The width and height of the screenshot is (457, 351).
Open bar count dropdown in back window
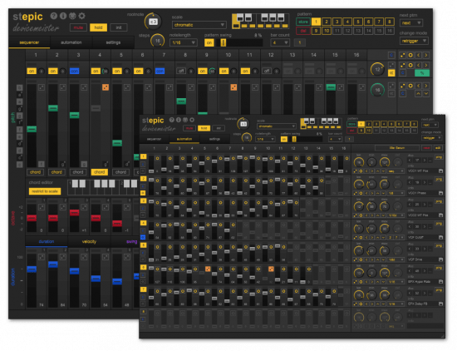[280, 42]
